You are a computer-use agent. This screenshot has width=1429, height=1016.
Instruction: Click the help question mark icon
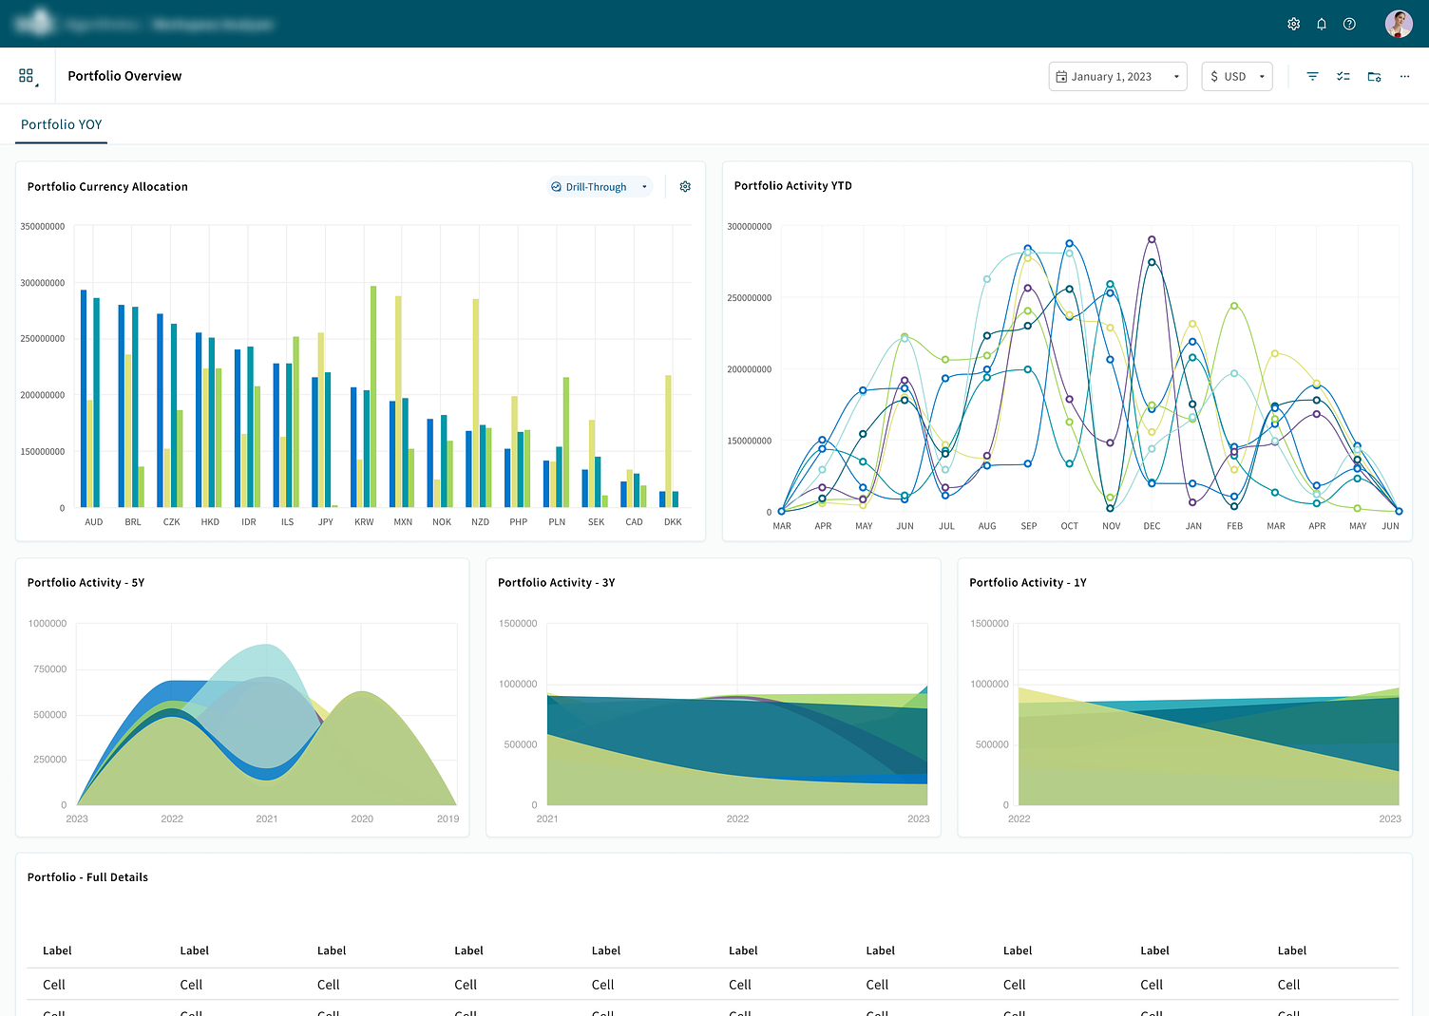tap(1349, 24)
